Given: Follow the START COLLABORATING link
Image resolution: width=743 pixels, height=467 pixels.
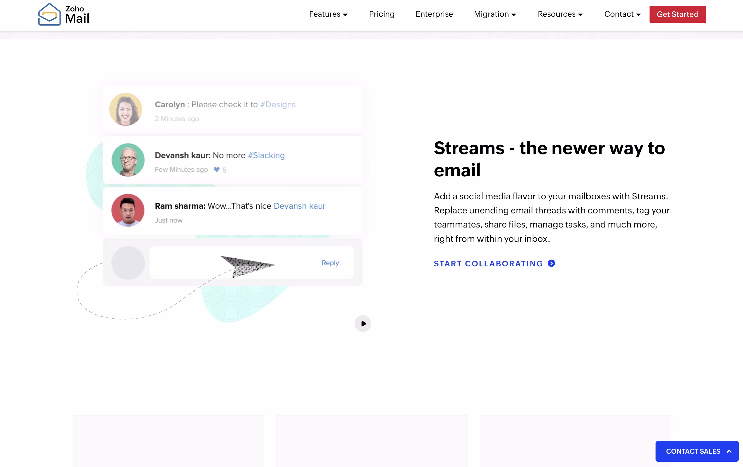Looking at the screenshot, I should pos(488,263).
